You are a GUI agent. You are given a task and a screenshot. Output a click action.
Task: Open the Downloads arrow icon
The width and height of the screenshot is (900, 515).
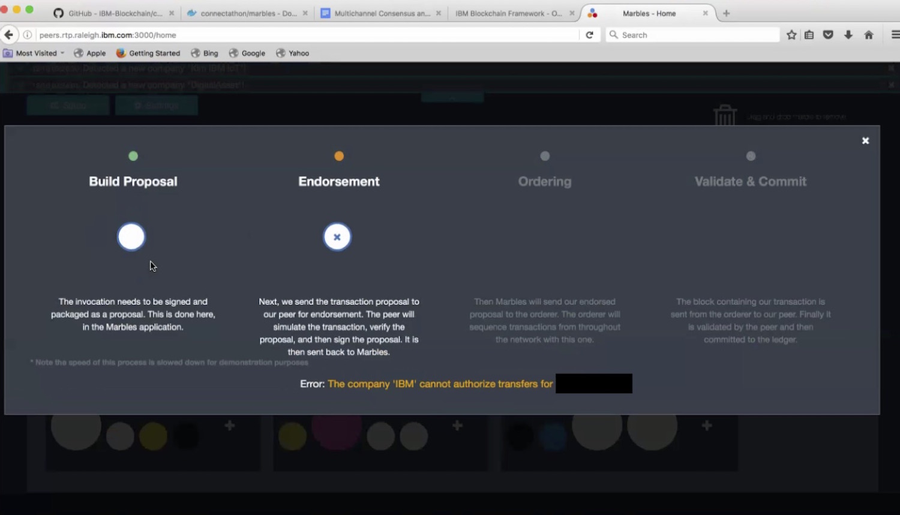point(848,35)
